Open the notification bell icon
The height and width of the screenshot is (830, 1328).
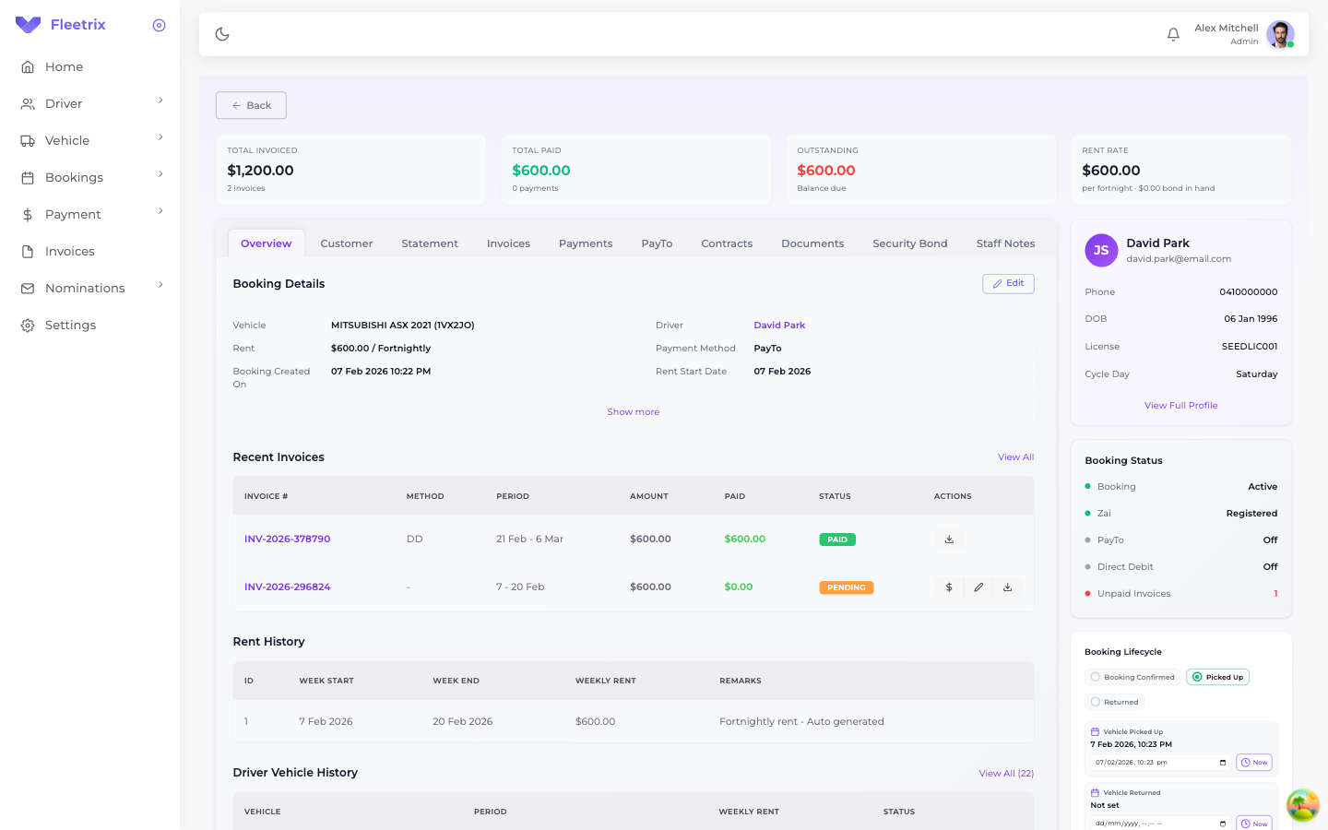1173,33
